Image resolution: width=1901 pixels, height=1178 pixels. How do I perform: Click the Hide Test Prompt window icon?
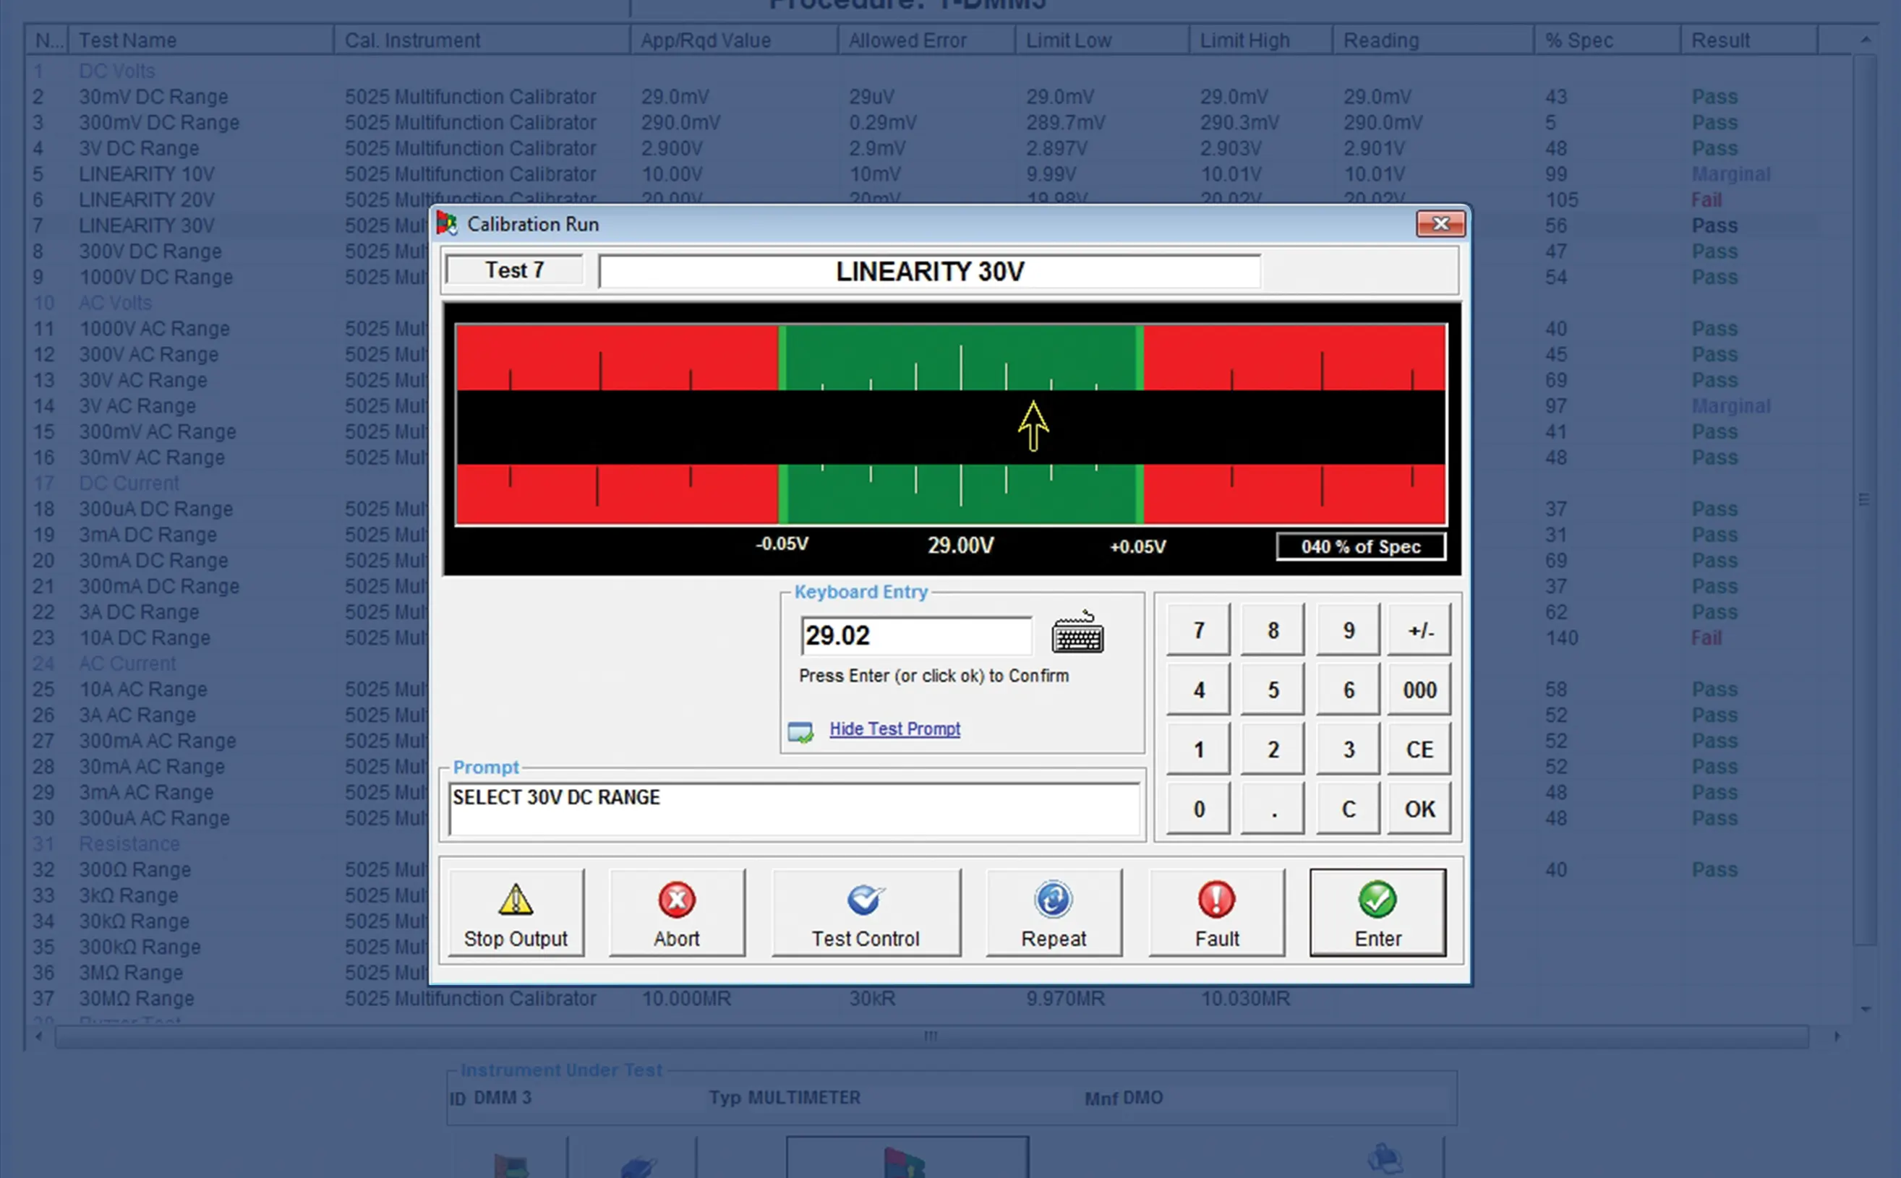pos(801,730)
